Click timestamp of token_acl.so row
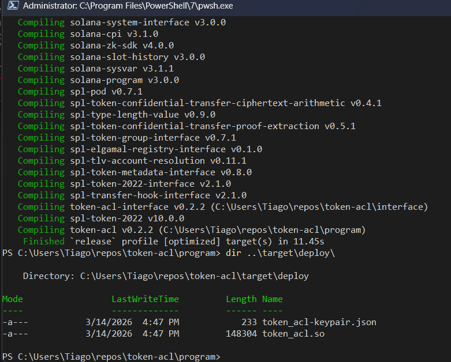 132,334
